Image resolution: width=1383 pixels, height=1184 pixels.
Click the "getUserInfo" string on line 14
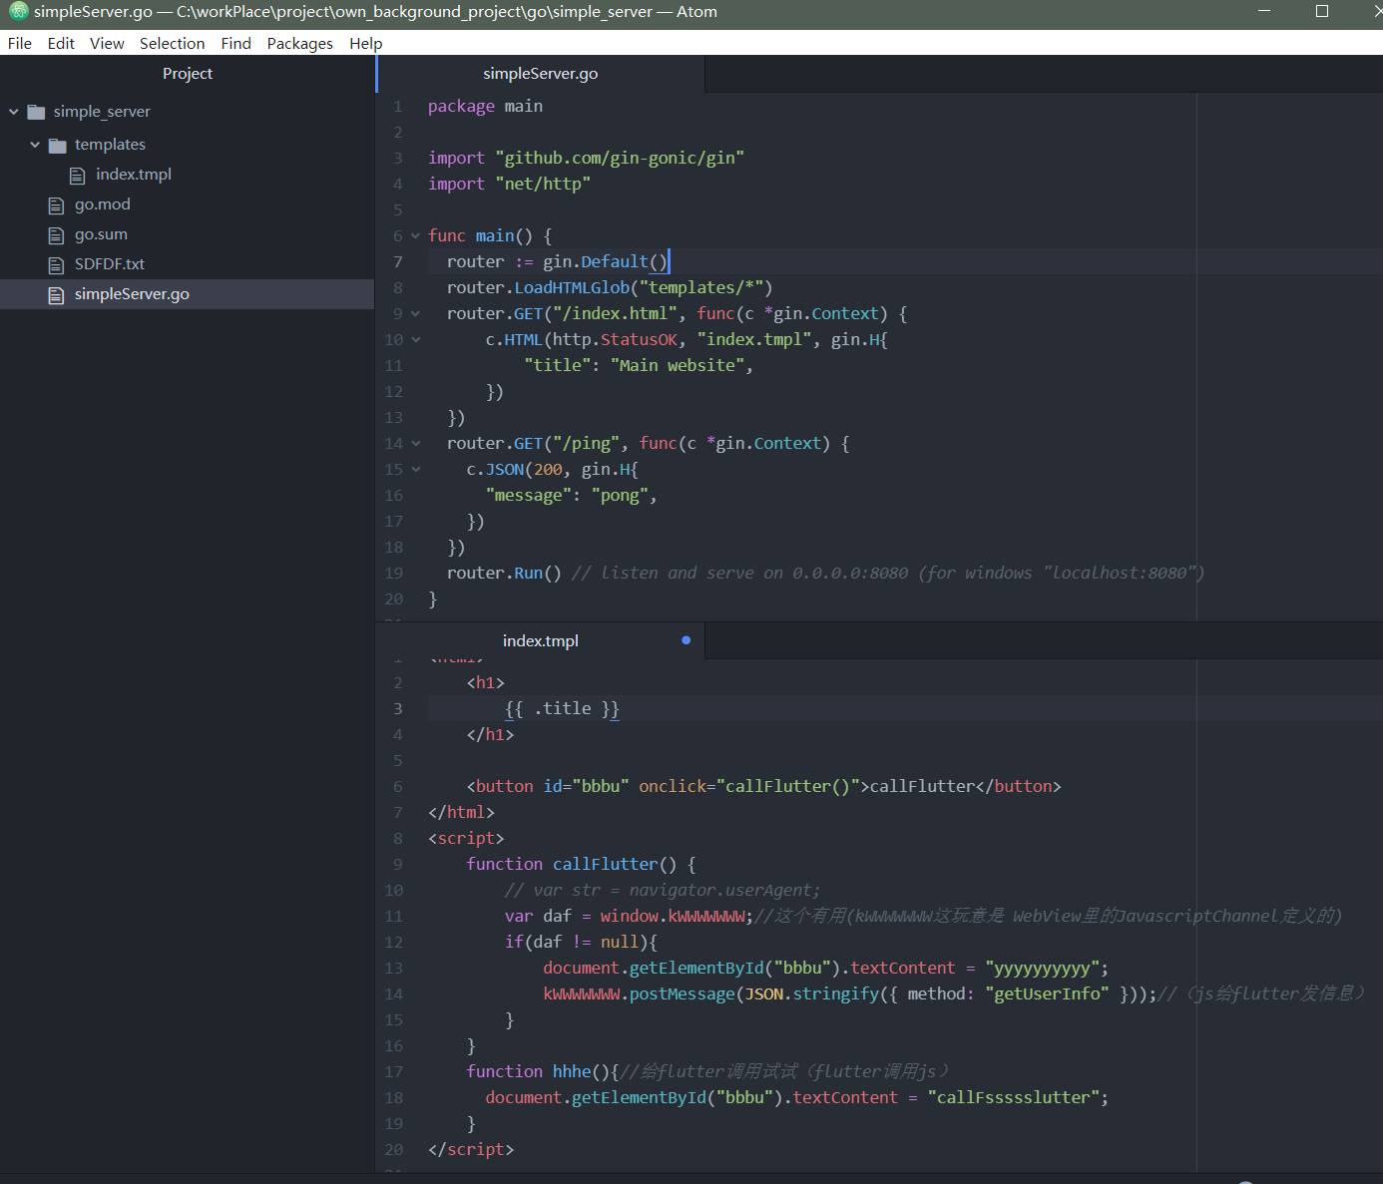pos(1047,994)
